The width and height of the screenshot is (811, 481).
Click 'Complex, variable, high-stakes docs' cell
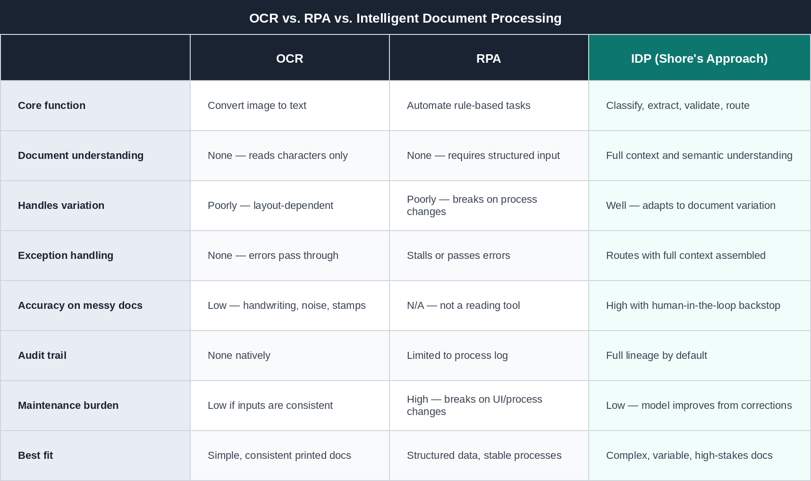(699, 456)
